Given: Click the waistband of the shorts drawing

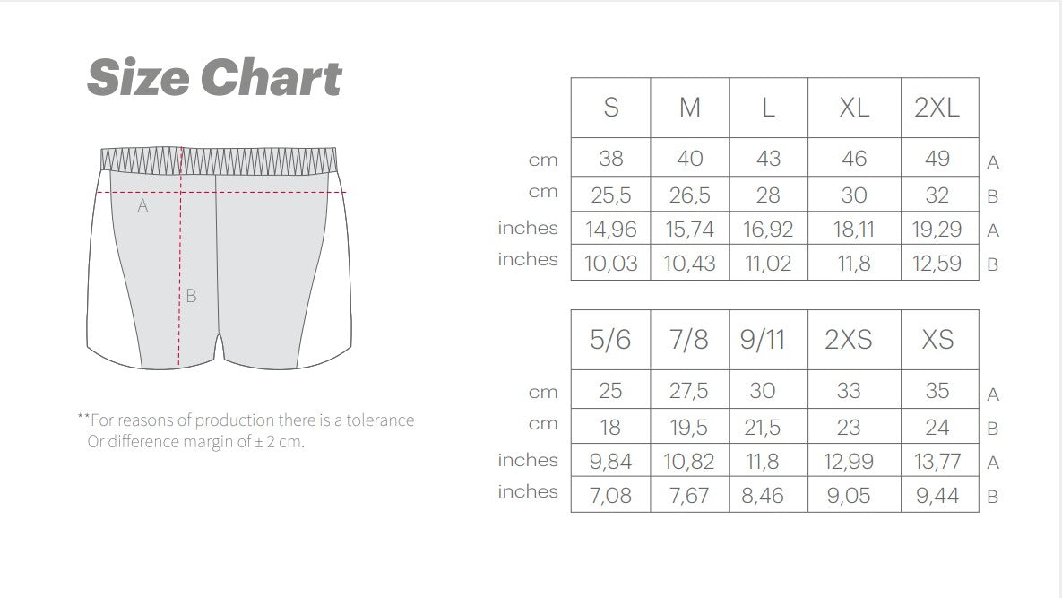Looking at the screenshot, I should tap(219, 160).
